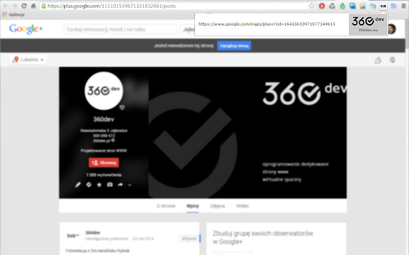Select the maps CID URL in popup
Screen dimensions: 409x255
click(266, 24)
